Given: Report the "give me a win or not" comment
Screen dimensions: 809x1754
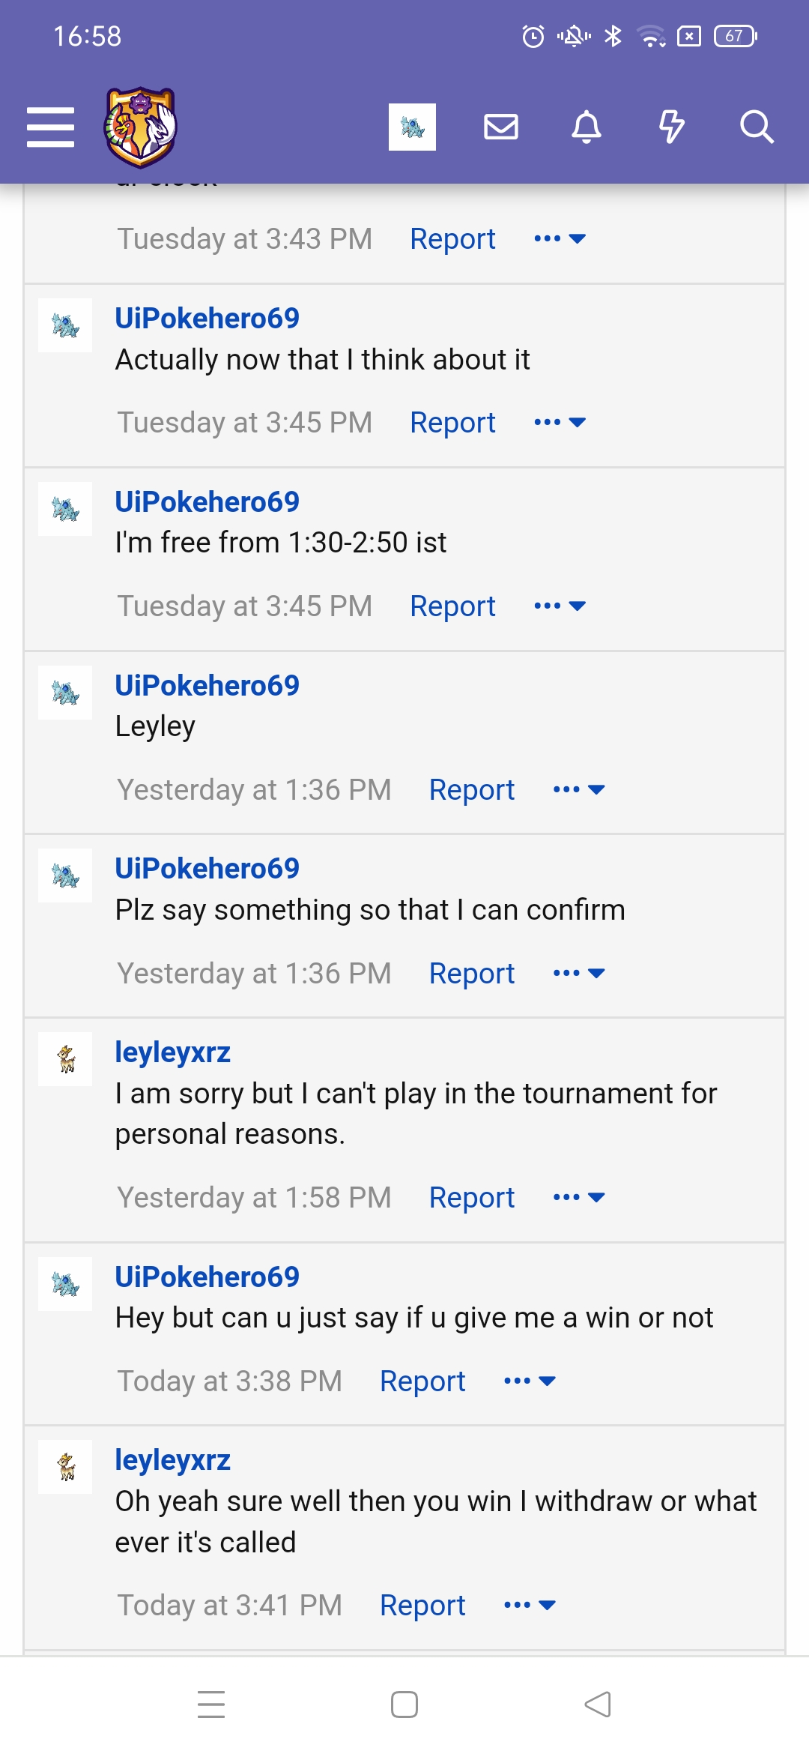Looking at the screenshot, I should pos(422,1381).
